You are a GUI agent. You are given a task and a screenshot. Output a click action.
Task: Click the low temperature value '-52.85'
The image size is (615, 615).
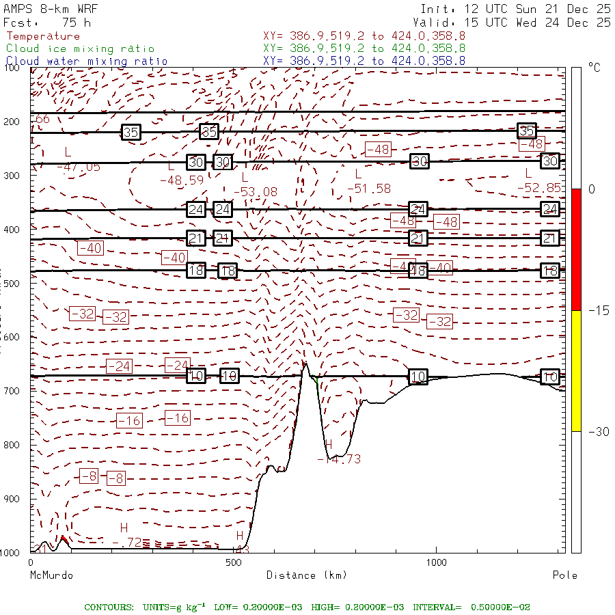(539, 188)
